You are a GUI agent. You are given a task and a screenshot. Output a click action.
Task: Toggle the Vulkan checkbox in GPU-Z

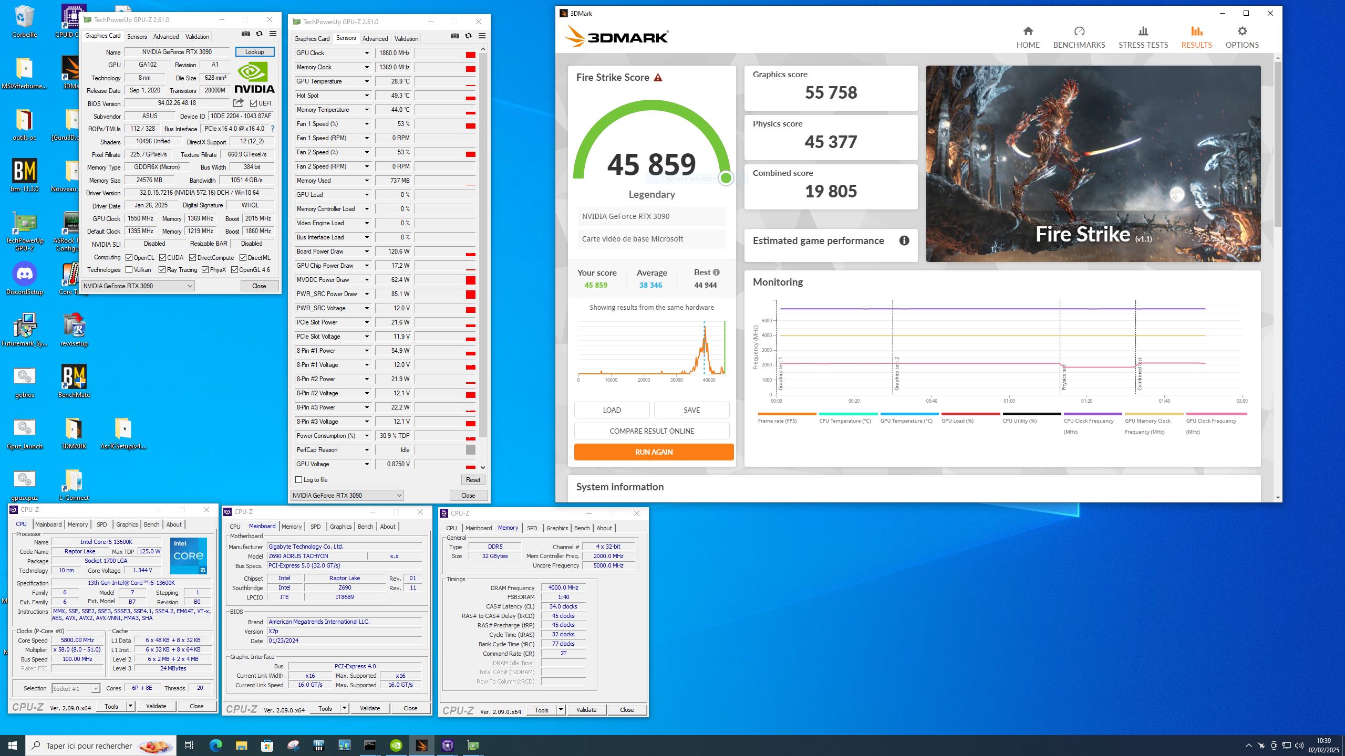click(129, 270)
